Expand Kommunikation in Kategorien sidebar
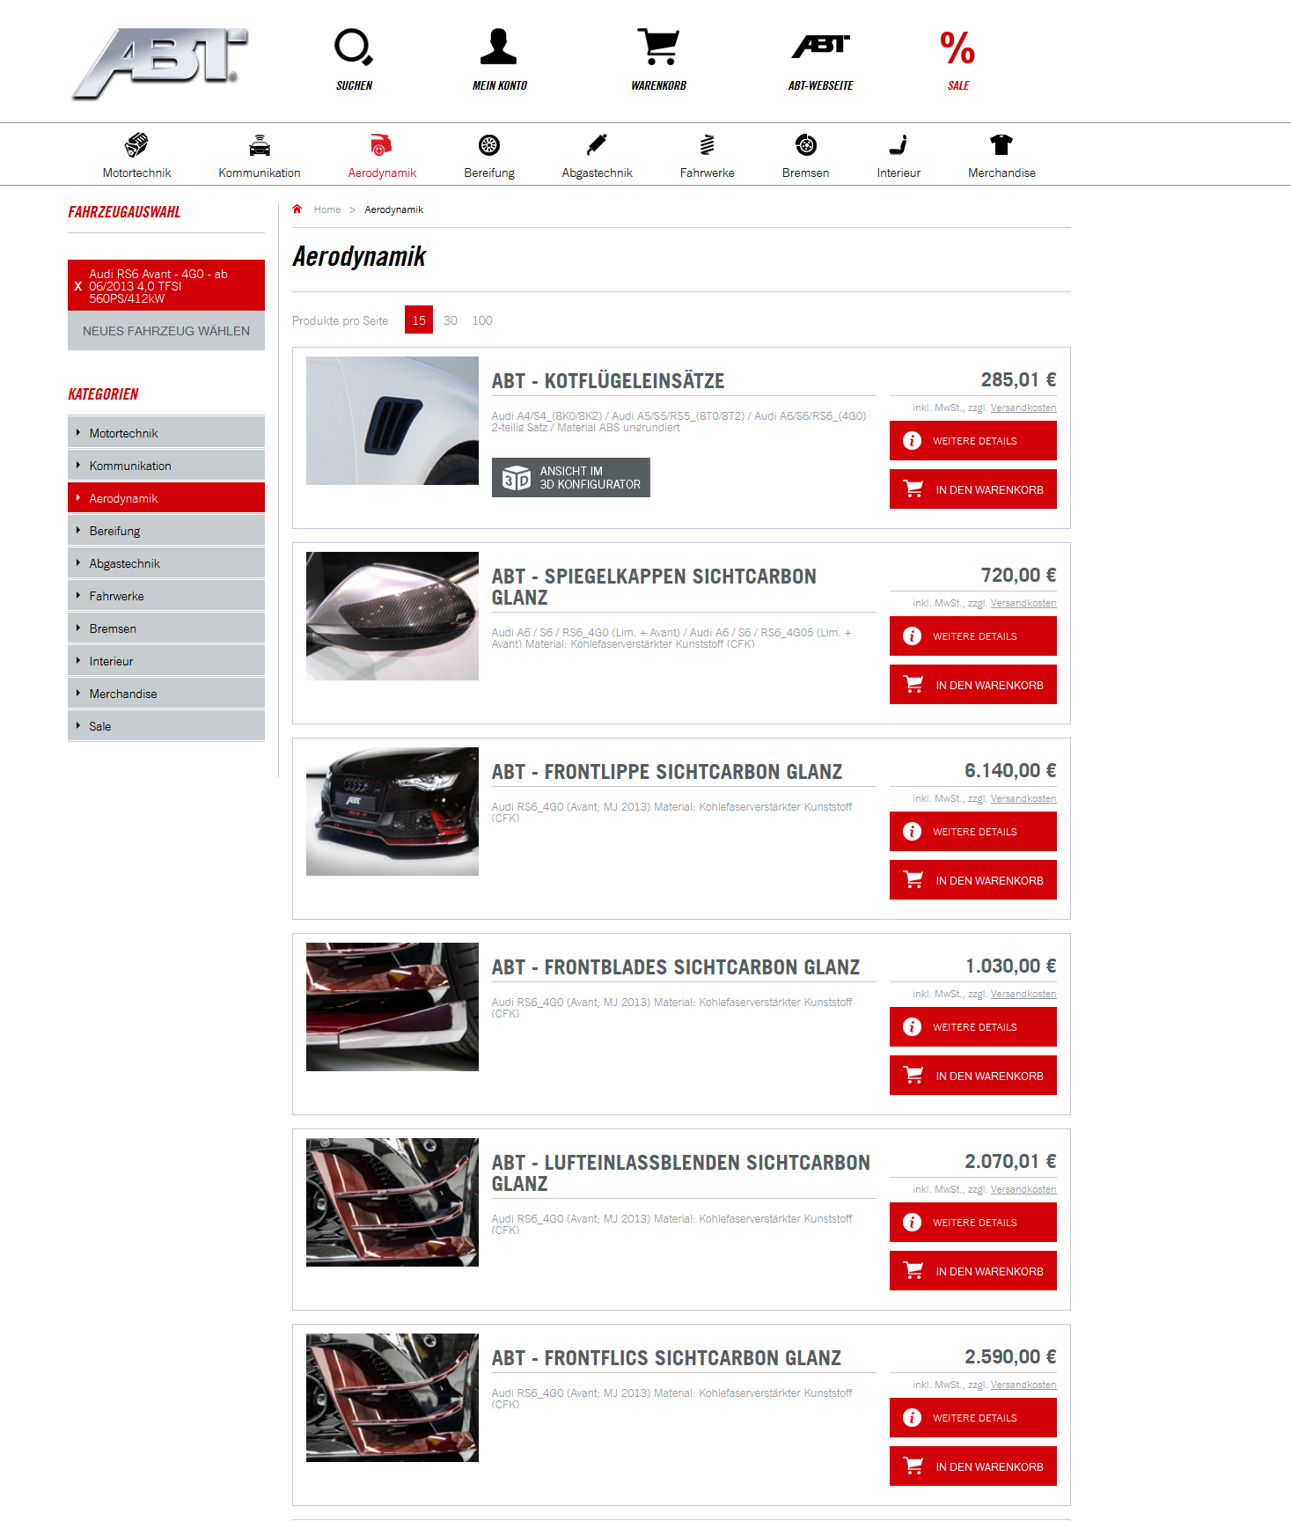This screenshot has height=1521, width=1291. (166, 466)
